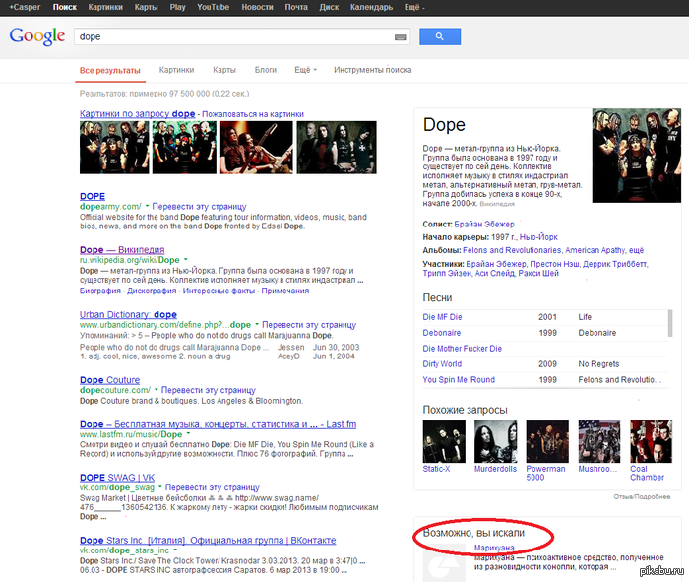Screen dimensions: 689x582
Task: Open Марихуана suggestion link
Action: point(494,548)
